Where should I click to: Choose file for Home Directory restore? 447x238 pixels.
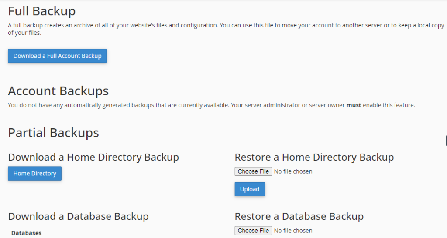tap(253, 171)
